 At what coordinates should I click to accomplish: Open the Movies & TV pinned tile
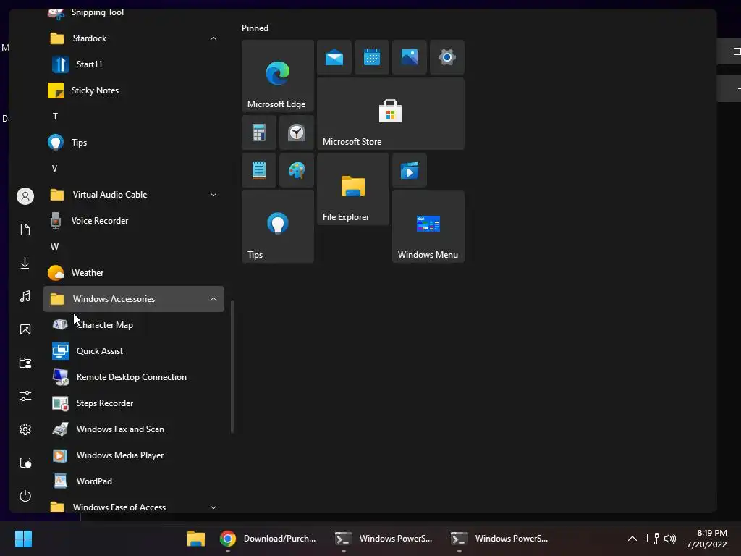[410, 170]
